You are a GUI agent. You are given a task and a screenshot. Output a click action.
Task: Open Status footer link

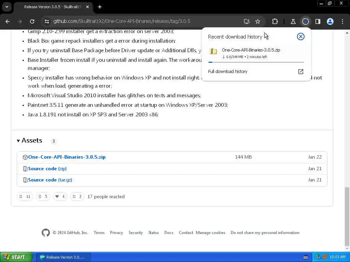click(153, 233)
